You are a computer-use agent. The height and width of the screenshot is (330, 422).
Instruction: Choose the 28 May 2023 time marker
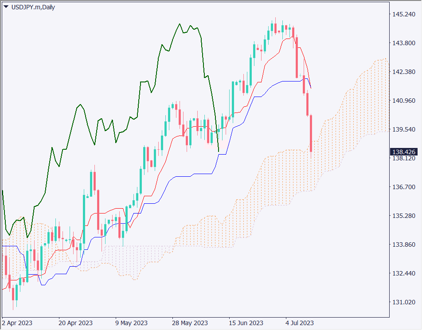[x=190, y=323]
